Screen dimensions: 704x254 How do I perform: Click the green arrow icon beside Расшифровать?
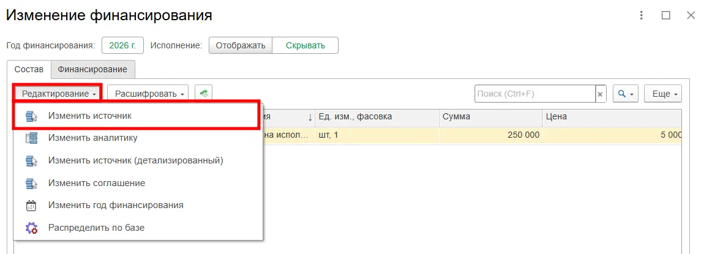click(203, 94)
